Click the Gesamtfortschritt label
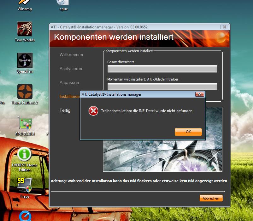253x221 pixels. point(121,62)
